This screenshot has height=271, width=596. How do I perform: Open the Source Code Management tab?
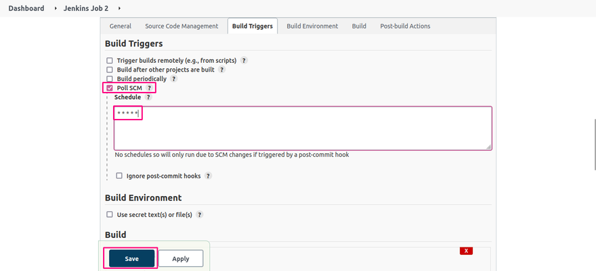[x=182, y=26]
